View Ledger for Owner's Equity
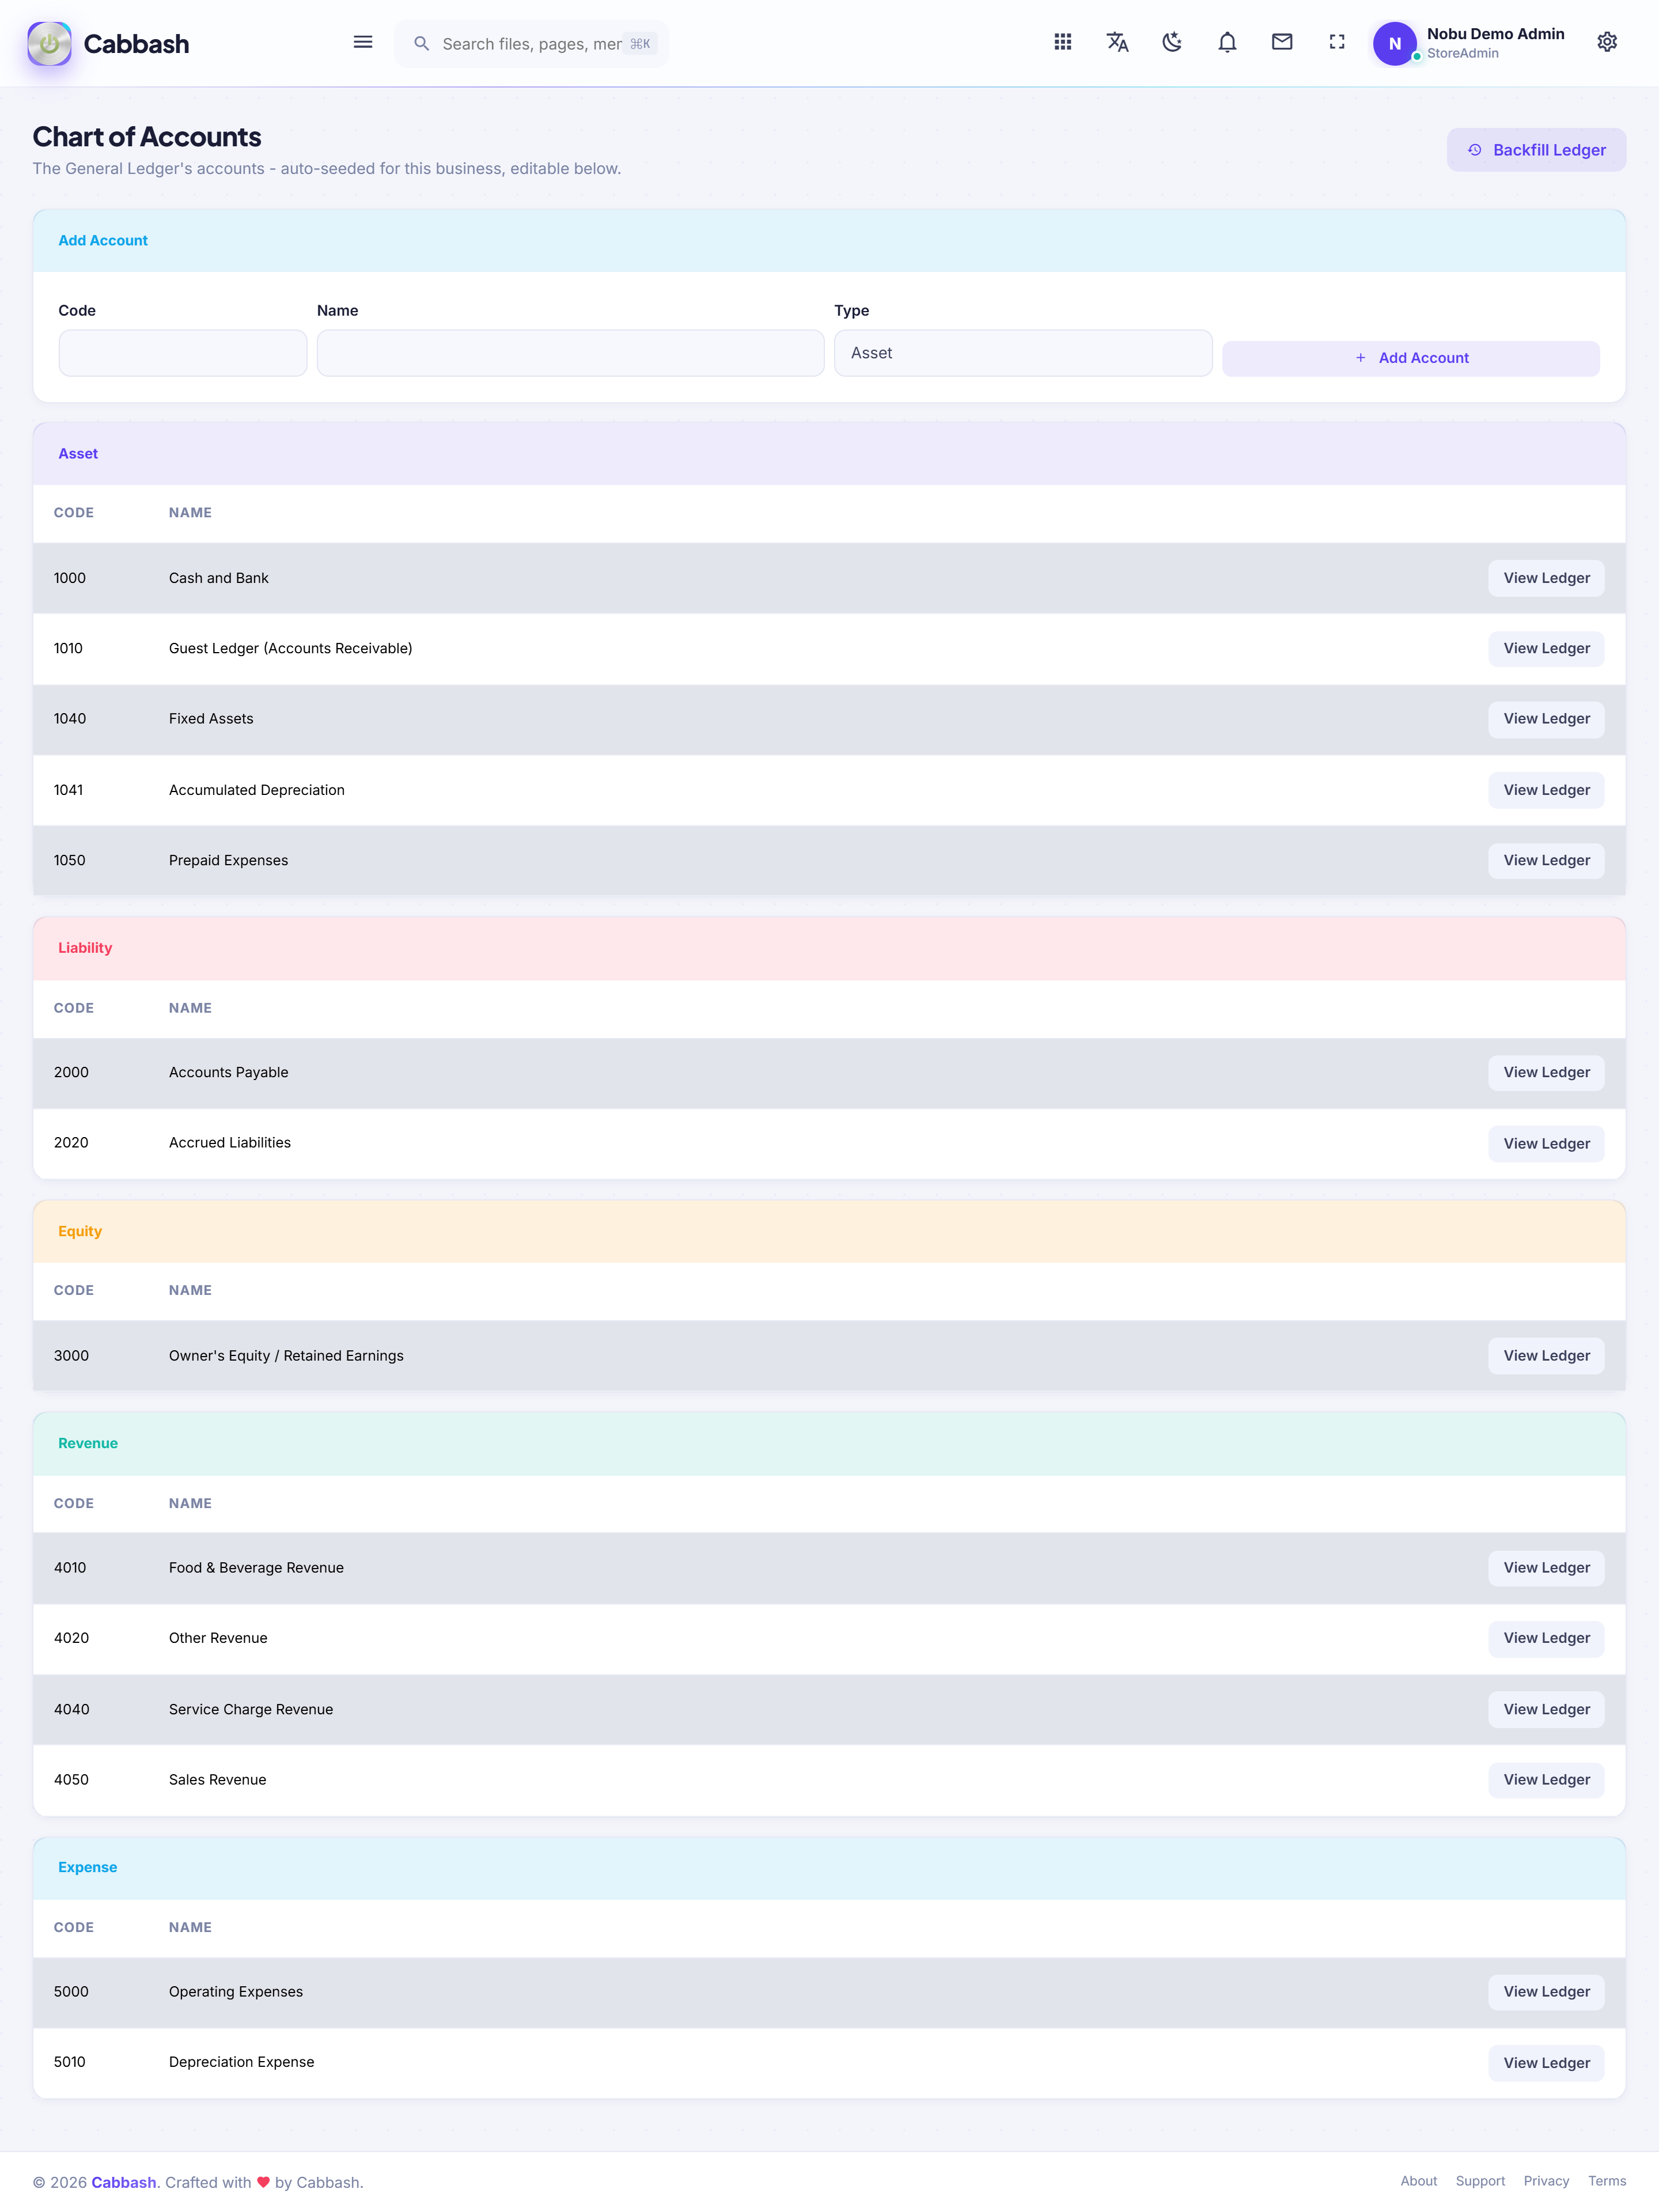1659x2212 pixels. pos(1546,1356)
